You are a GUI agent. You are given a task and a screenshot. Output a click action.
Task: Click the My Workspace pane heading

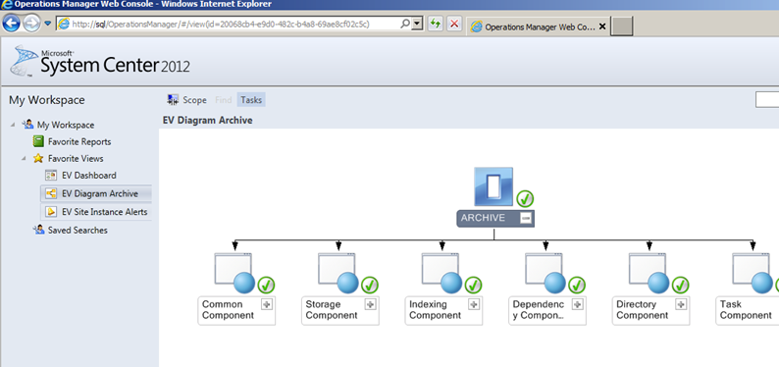(47, 100)
